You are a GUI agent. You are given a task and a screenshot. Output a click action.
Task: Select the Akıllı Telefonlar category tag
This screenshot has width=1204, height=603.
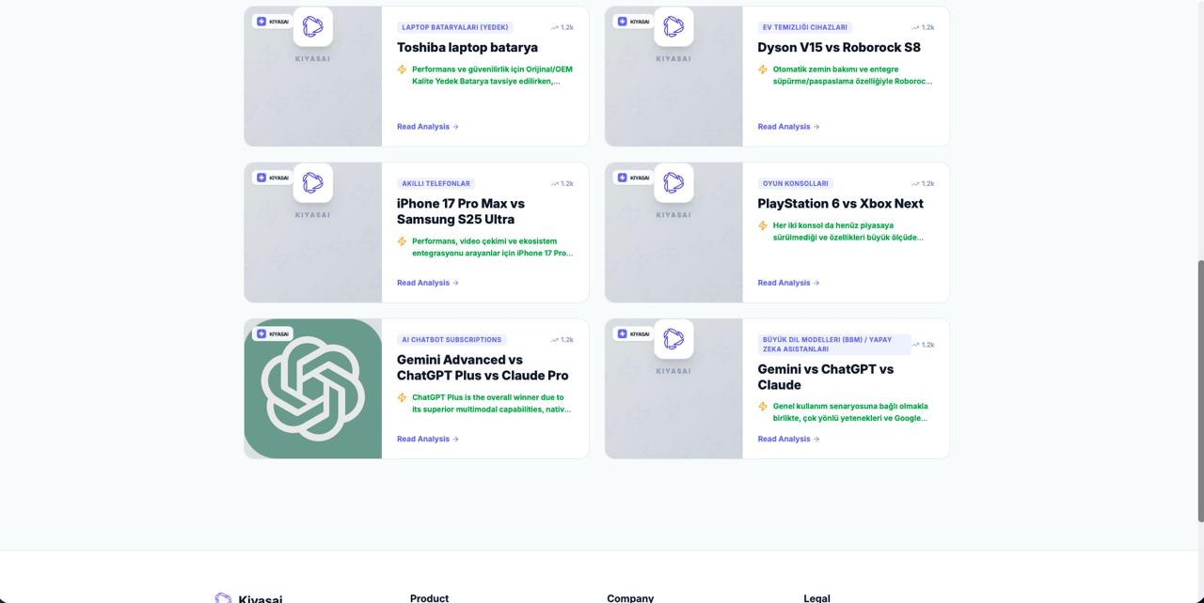(x=436, y=183)
